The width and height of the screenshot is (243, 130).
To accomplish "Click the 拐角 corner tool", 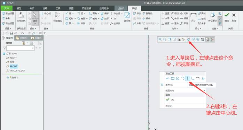I will (x=147, y=18).
